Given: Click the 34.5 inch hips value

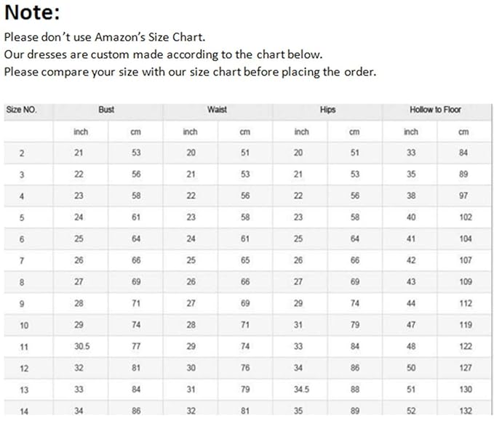Looking at the screenshot, I should 301,390.
